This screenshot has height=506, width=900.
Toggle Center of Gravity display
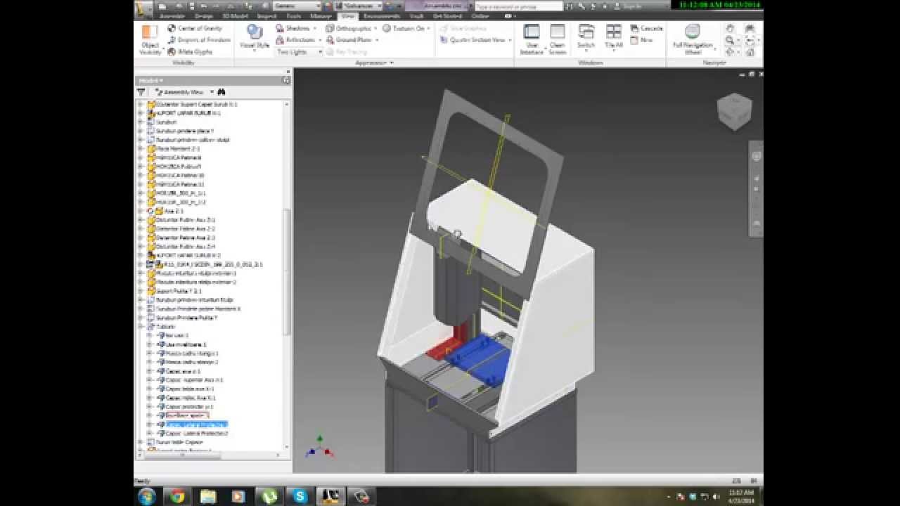(x=195, y=28)
